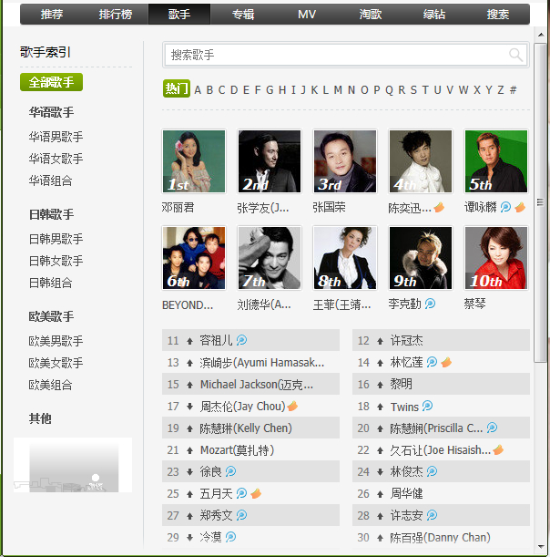Click the 全部歌手 button
Image resolution: width=550 pixels, height=557 pixels.
pyautogui.click(x=52, y=82)
